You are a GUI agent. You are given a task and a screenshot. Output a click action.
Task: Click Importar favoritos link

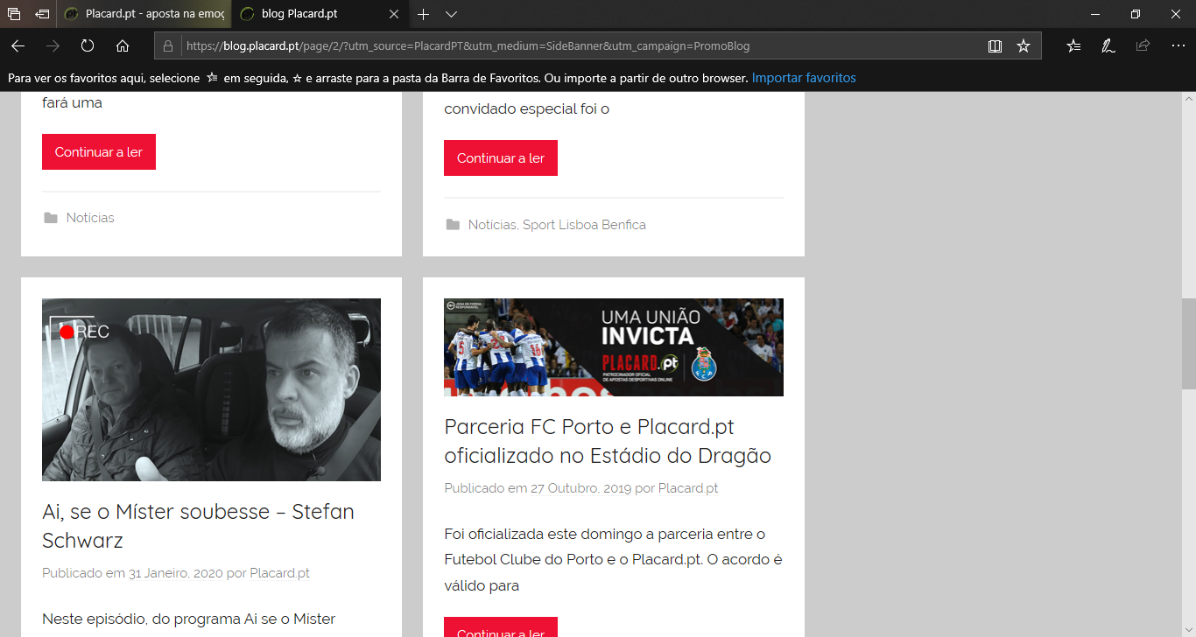tap(804, 78)
